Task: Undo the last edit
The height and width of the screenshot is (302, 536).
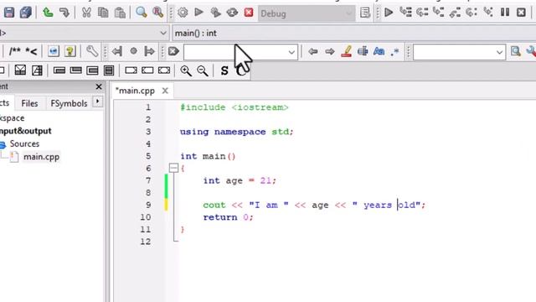Action: [48, 13]
